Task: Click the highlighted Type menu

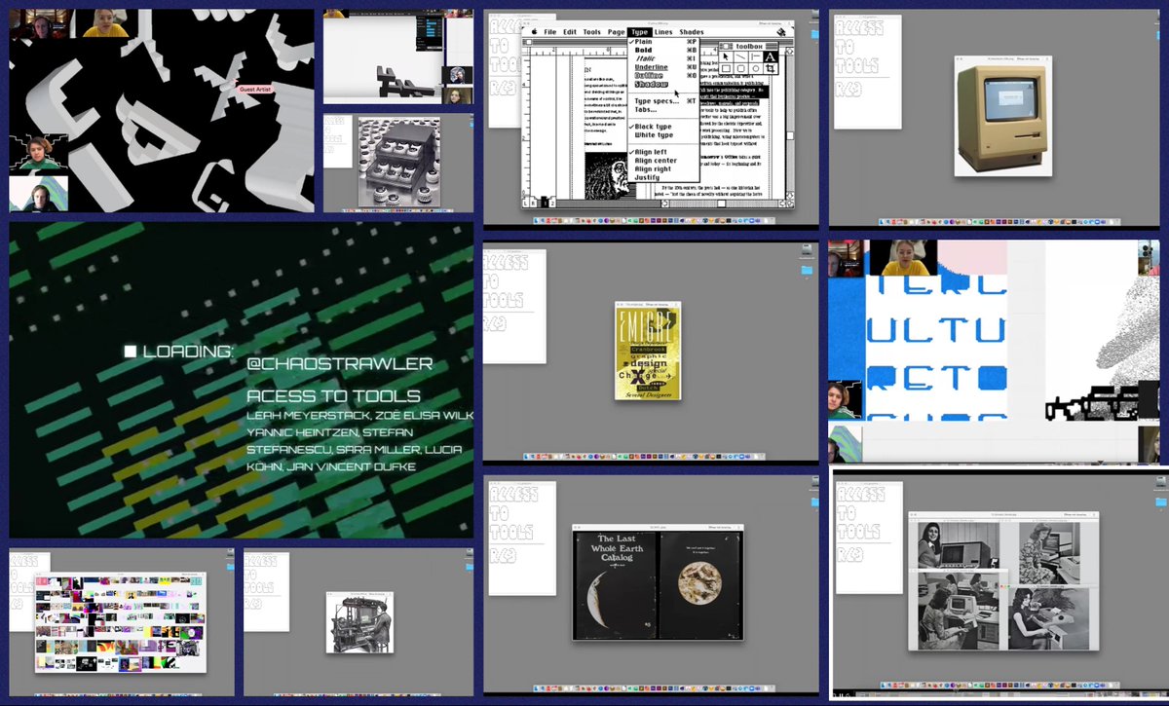Action: (640, 32)
